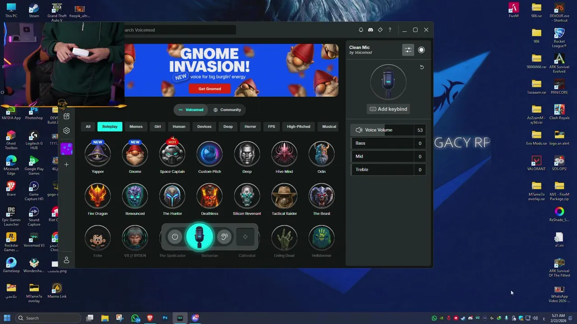The height and width of the screenshot is (324, 577).
Task: Filter voices by Girl category
Action: coord(158,126)
